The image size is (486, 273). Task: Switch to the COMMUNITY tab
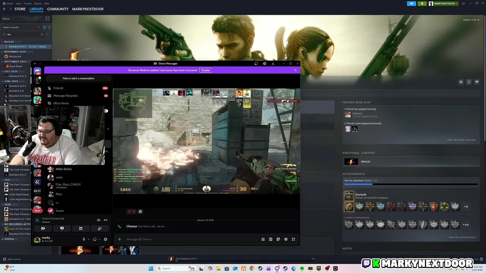(x=58, y=9)
